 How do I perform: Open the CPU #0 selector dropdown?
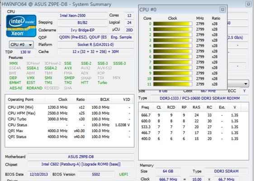21,45
